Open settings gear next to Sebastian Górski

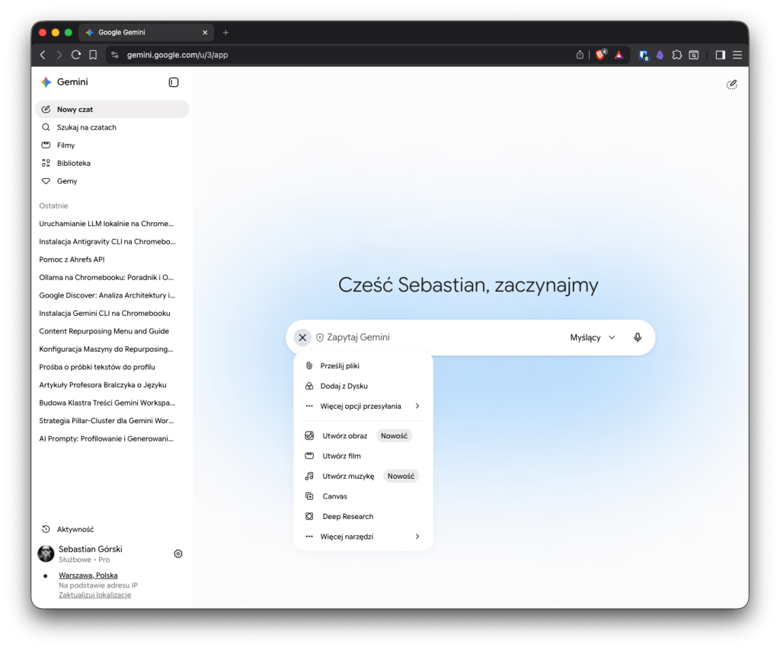178,553
